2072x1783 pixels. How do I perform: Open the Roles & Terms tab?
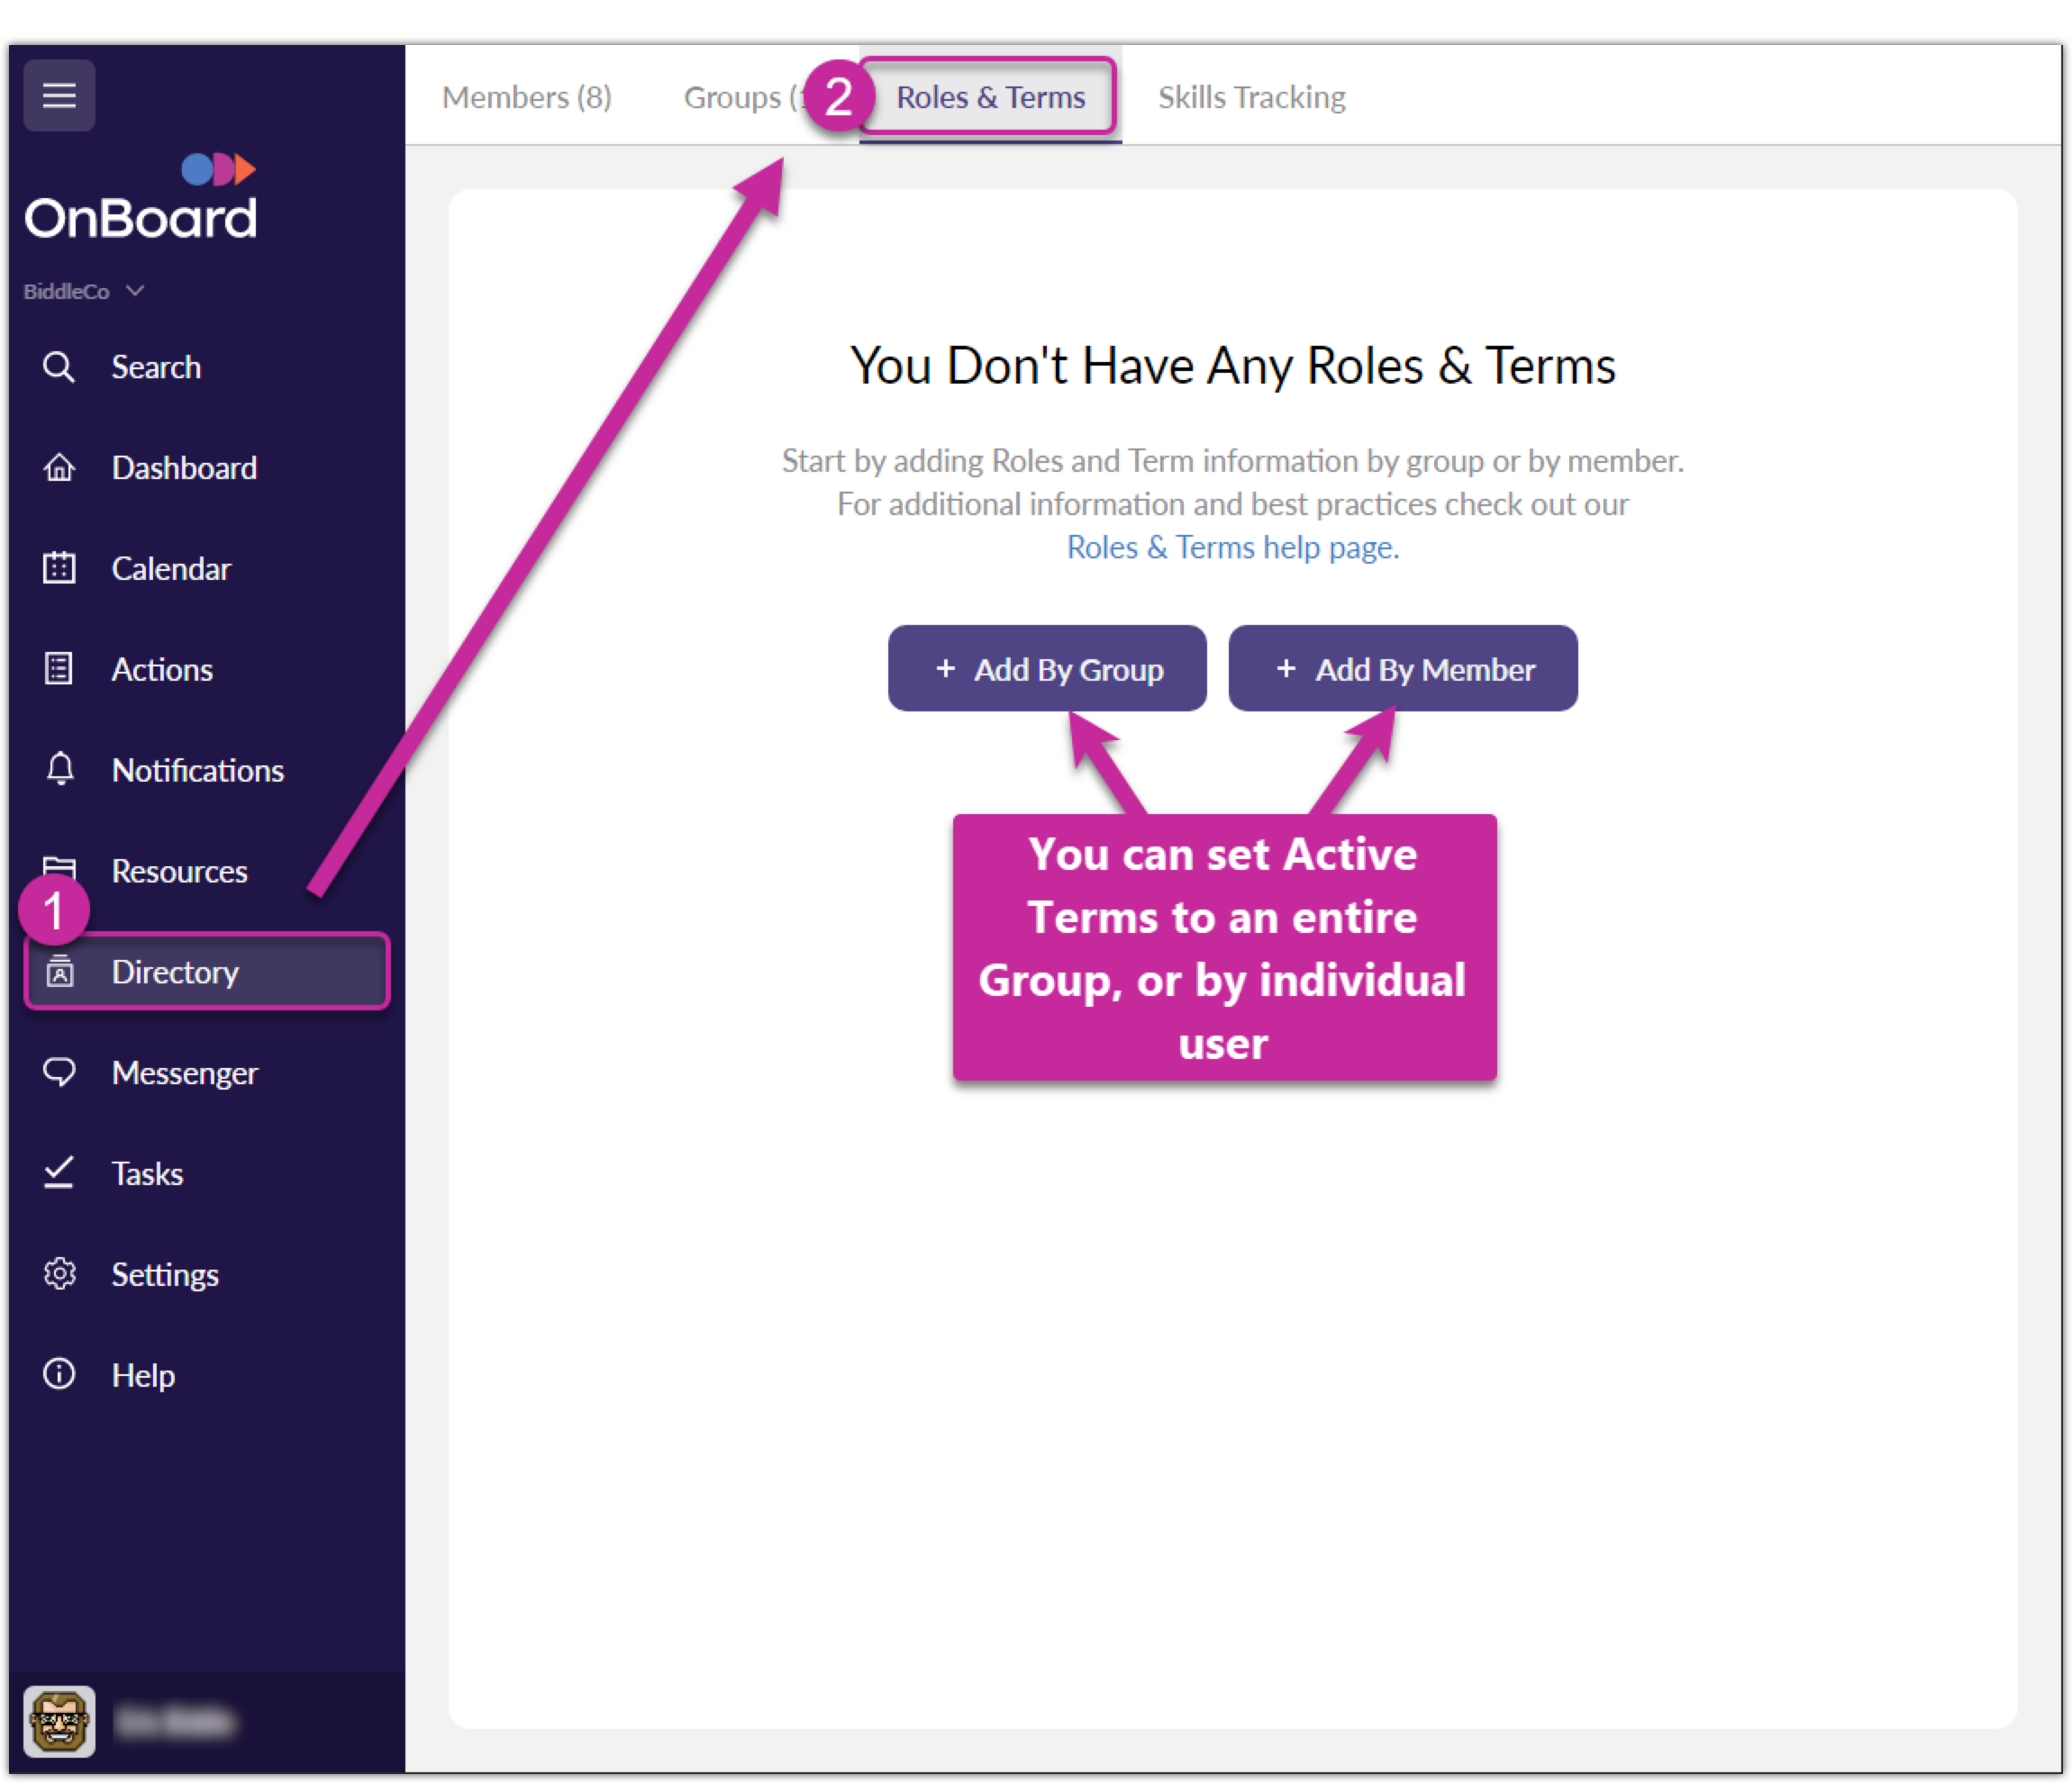click(989, 97)
